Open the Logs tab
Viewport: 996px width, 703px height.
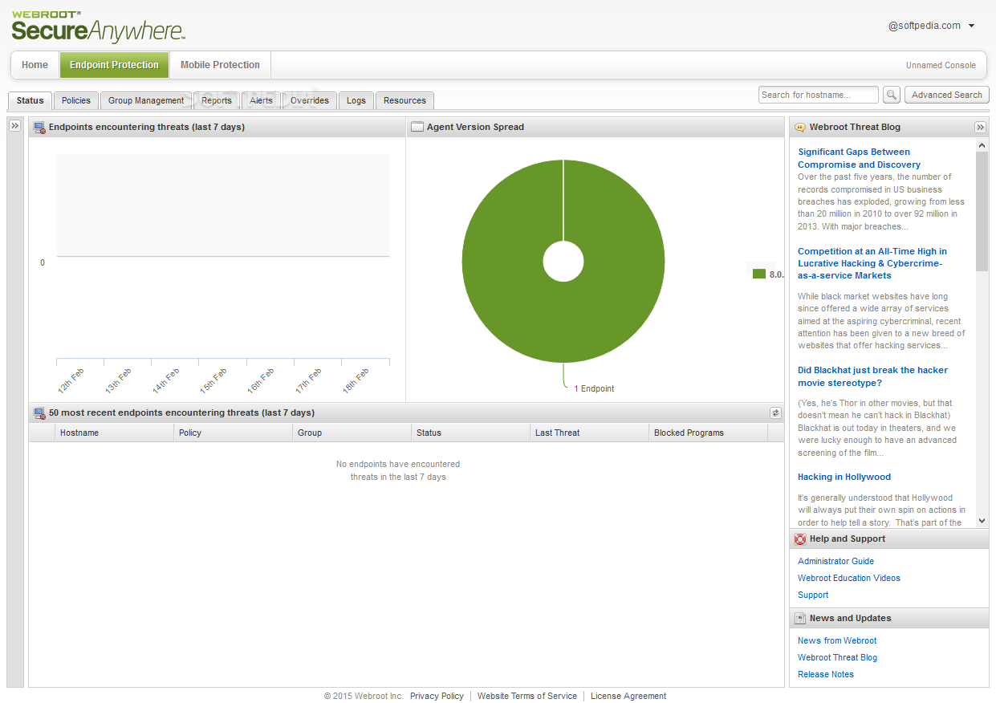pyautogui.click(x=356, y=100)
